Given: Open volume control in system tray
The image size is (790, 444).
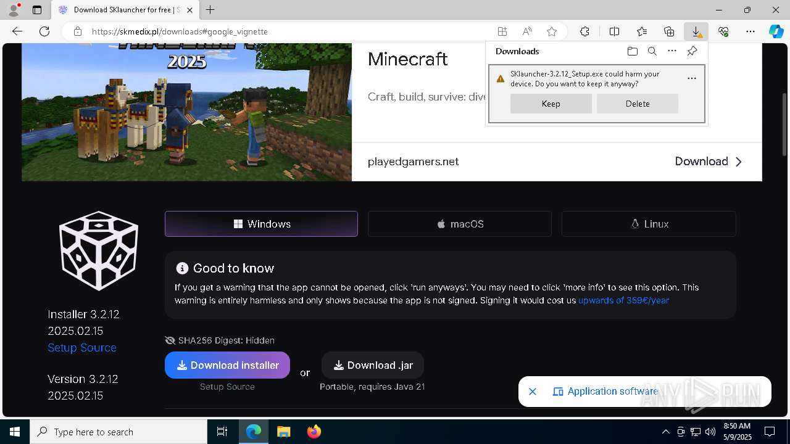Looking at the screenshot, I should pyautogui.click(x=710, y=432).
